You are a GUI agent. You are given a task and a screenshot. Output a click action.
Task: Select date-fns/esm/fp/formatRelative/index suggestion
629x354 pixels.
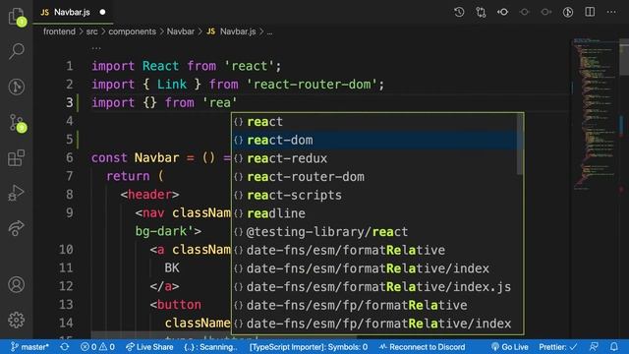pos(374,324)
